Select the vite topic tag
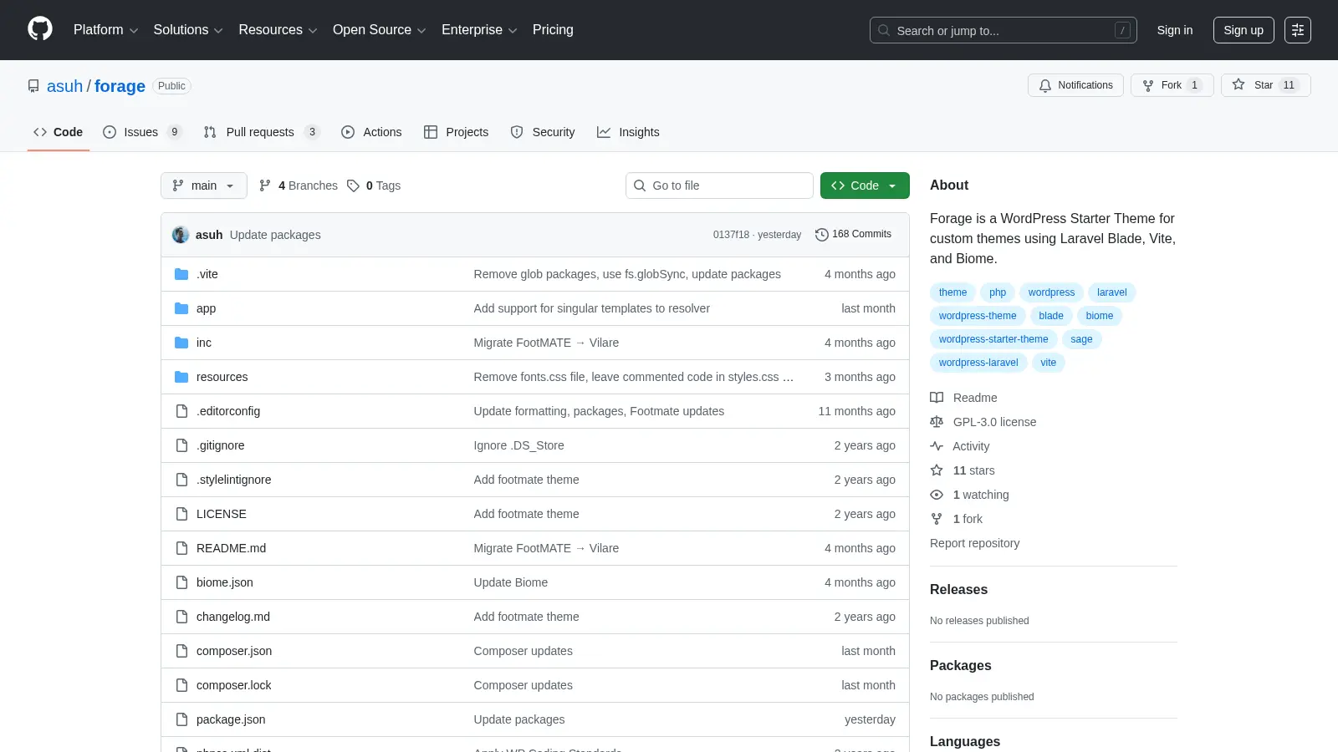Image resolution: width=1338 pixels, height=752 pixels. (1048, 363)
